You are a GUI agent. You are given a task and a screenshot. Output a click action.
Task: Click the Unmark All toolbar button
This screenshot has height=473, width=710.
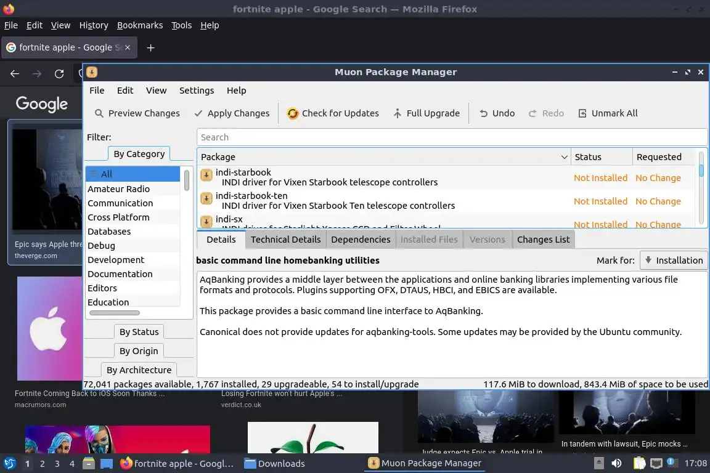[x=608, y=113]
